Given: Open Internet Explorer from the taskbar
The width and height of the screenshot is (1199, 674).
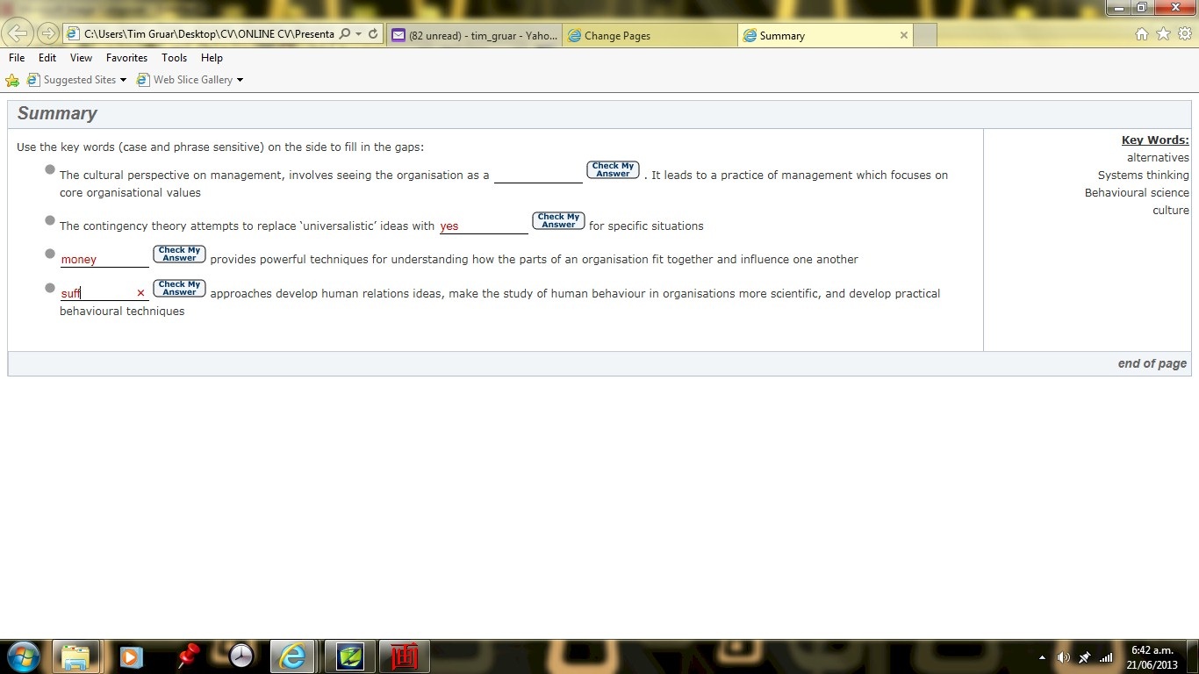Looking at the screenshot, I should click(x=291, y=656).
